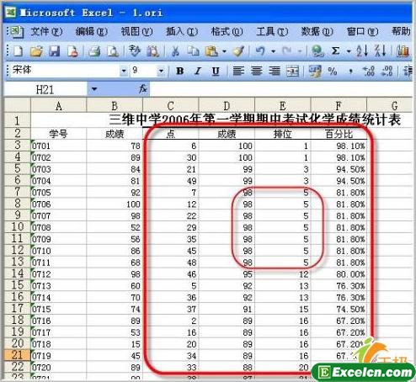Screen dimensions: 416x382
Task: Click the Print Preview icon
Action: point(113,51)
